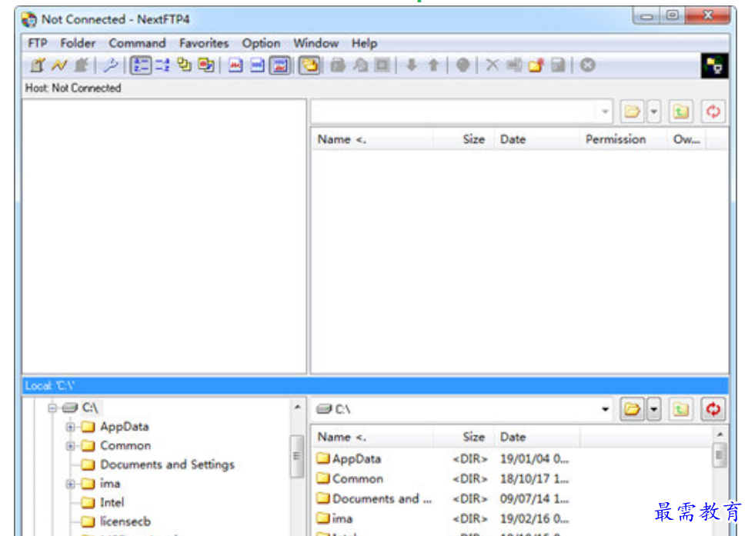Select Intel folder in local tree
Viewport: 748px width, 536px height.
pos(112,503)
